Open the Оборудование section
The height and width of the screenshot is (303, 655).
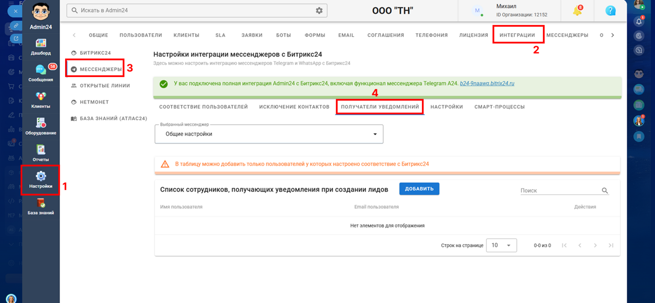coord(41,127)
